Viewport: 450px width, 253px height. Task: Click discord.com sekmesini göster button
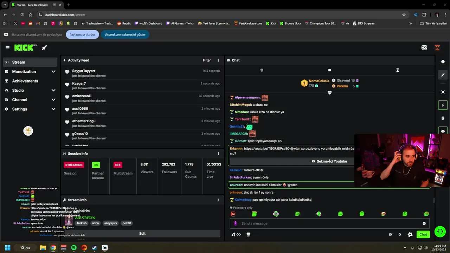click(125, 34)
